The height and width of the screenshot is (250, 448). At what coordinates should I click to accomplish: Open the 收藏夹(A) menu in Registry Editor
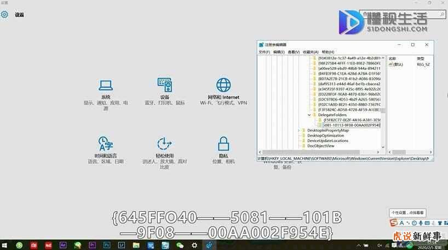[311, 52]
